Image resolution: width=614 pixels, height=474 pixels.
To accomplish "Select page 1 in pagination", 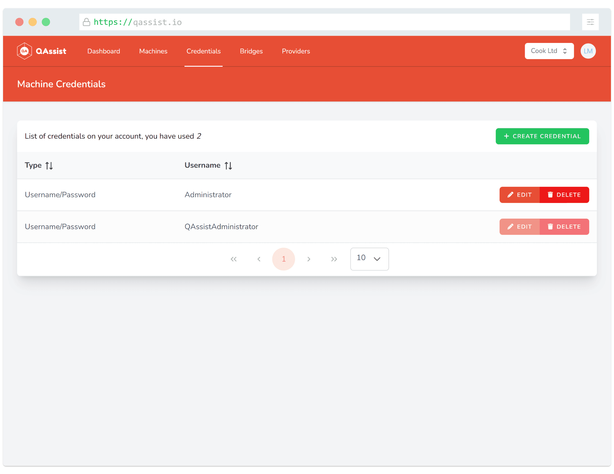I will tap(283, 259).
